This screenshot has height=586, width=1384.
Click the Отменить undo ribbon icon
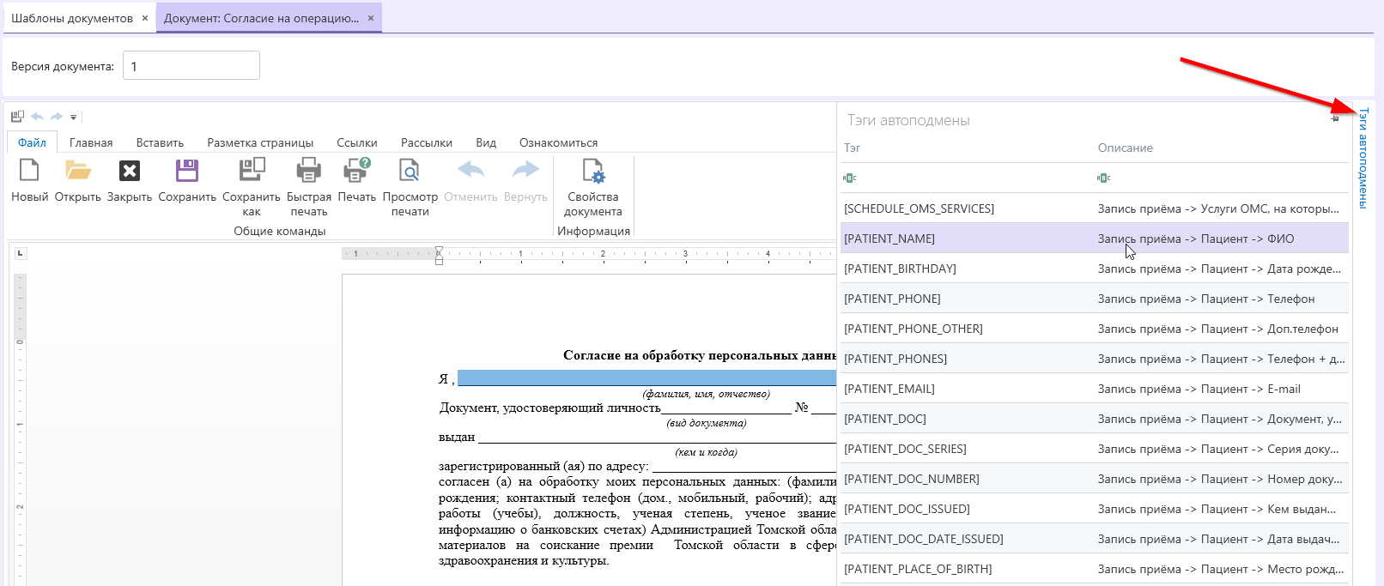[470, 171]
